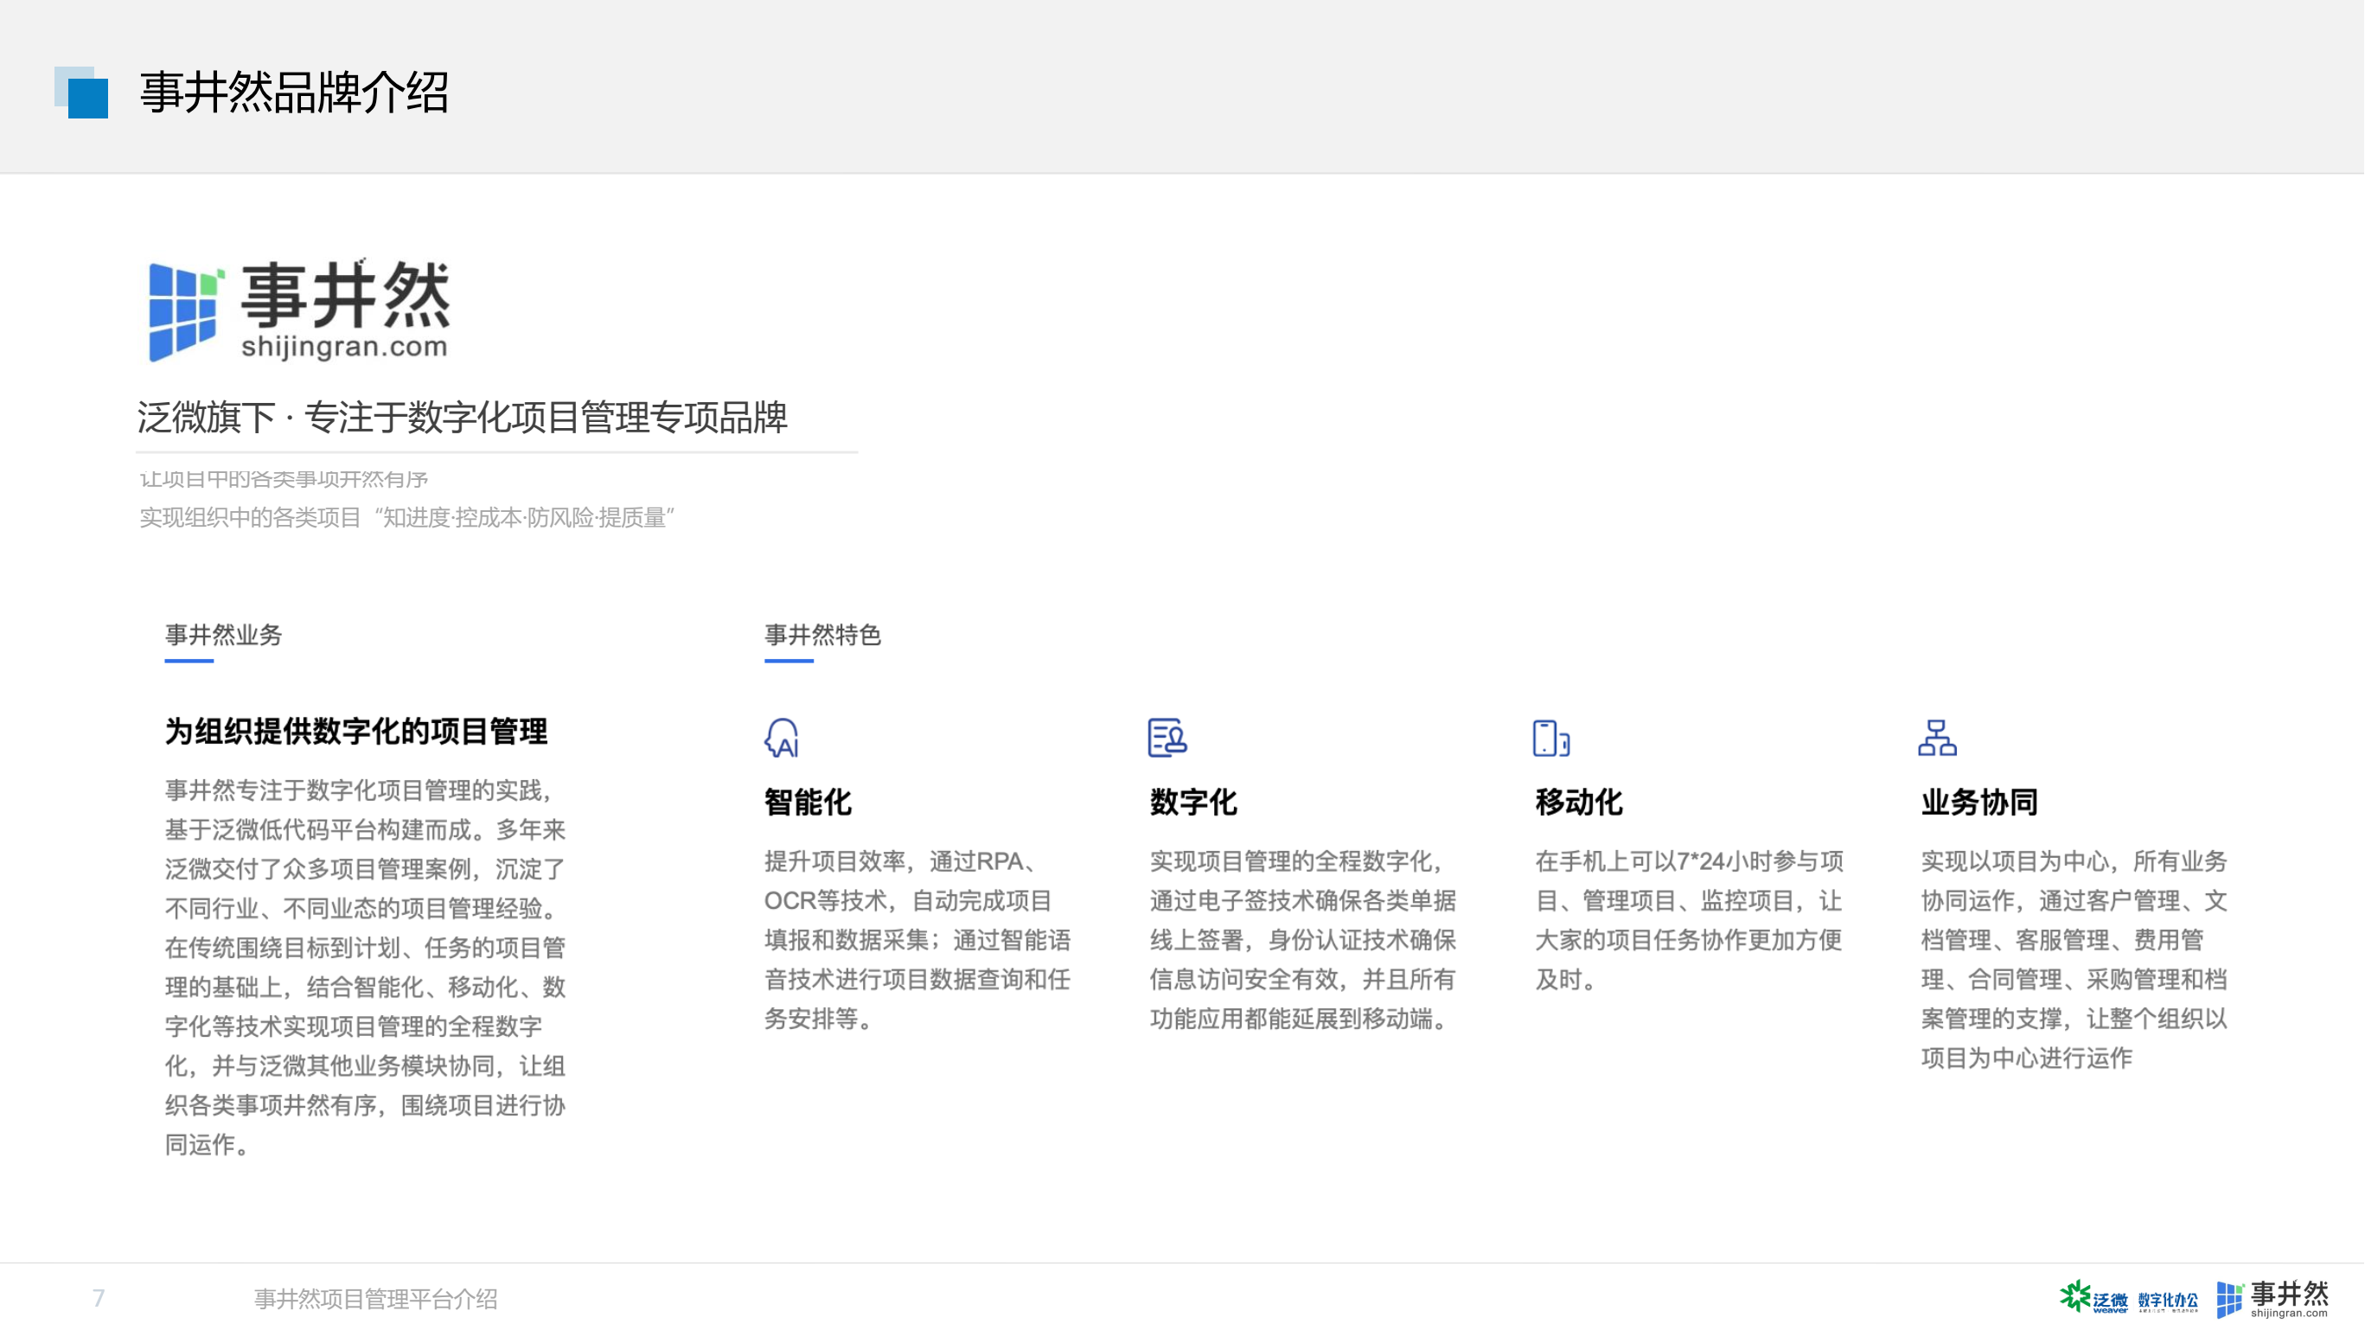Select the 事井然特色 tab heading

pyautogui.click(x=822, y=636)
